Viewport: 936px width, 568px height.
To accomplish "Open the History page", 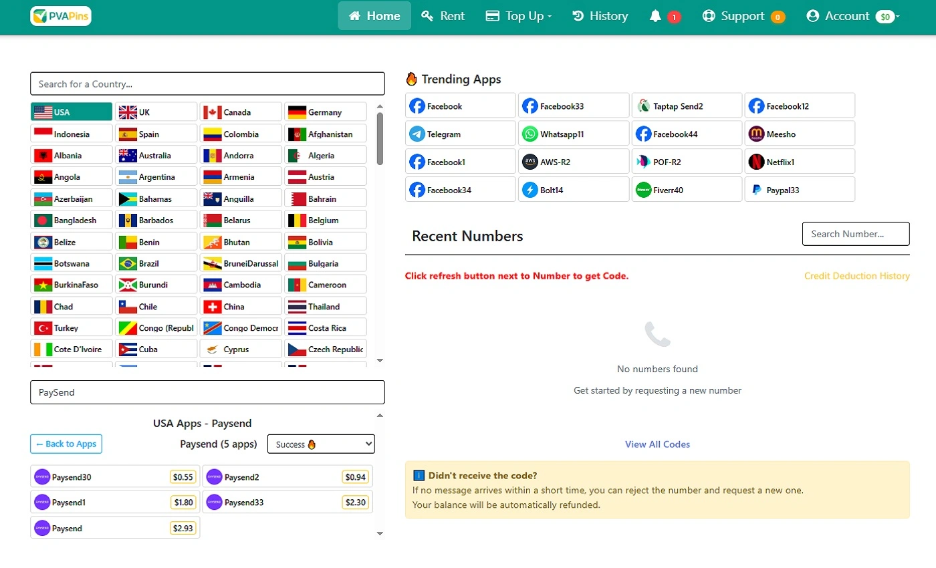I will [x=600, y=16].
